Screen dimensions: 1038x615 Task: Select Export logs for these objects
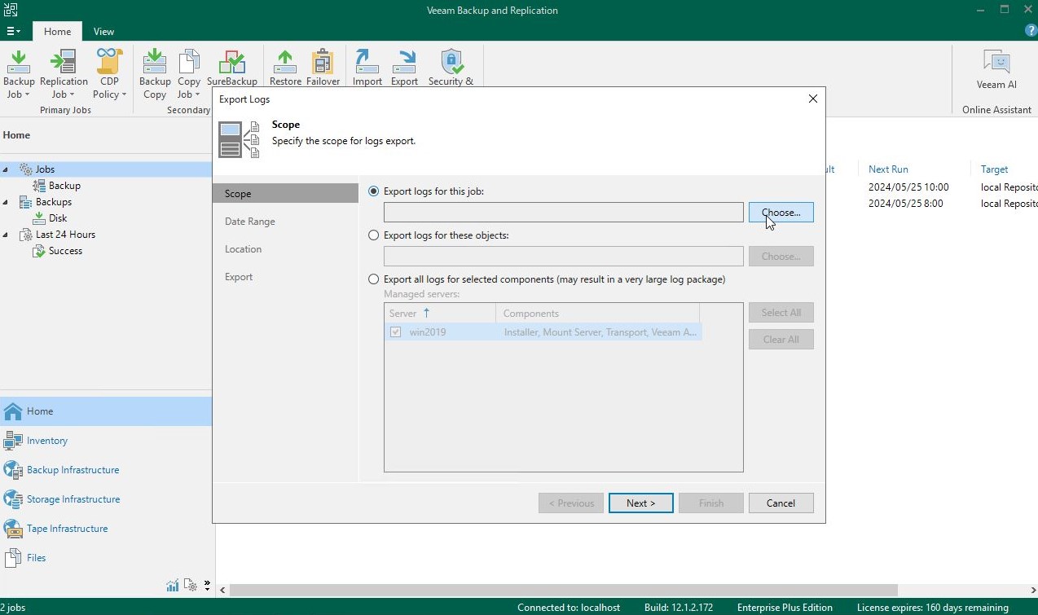(374, 235)
